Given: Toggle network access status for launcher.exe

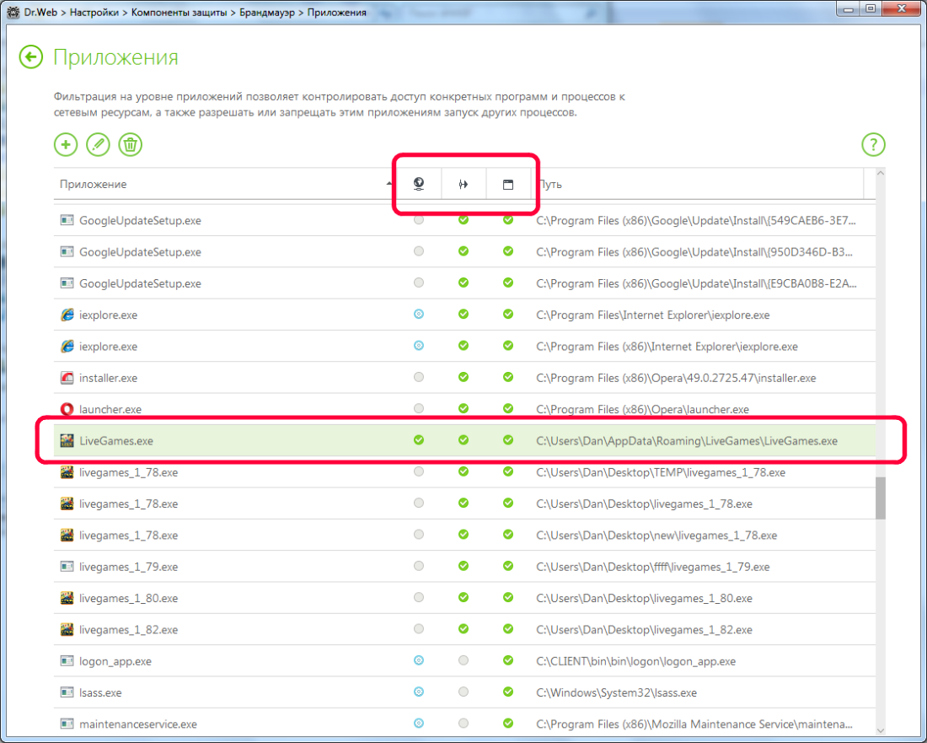Looking at the screenshot, I should pos(419,408).
